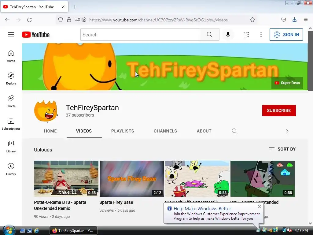This screenshot has width=313, height=235.
Task: Open the Firefox application menu
Action: [x=306, y=20]
